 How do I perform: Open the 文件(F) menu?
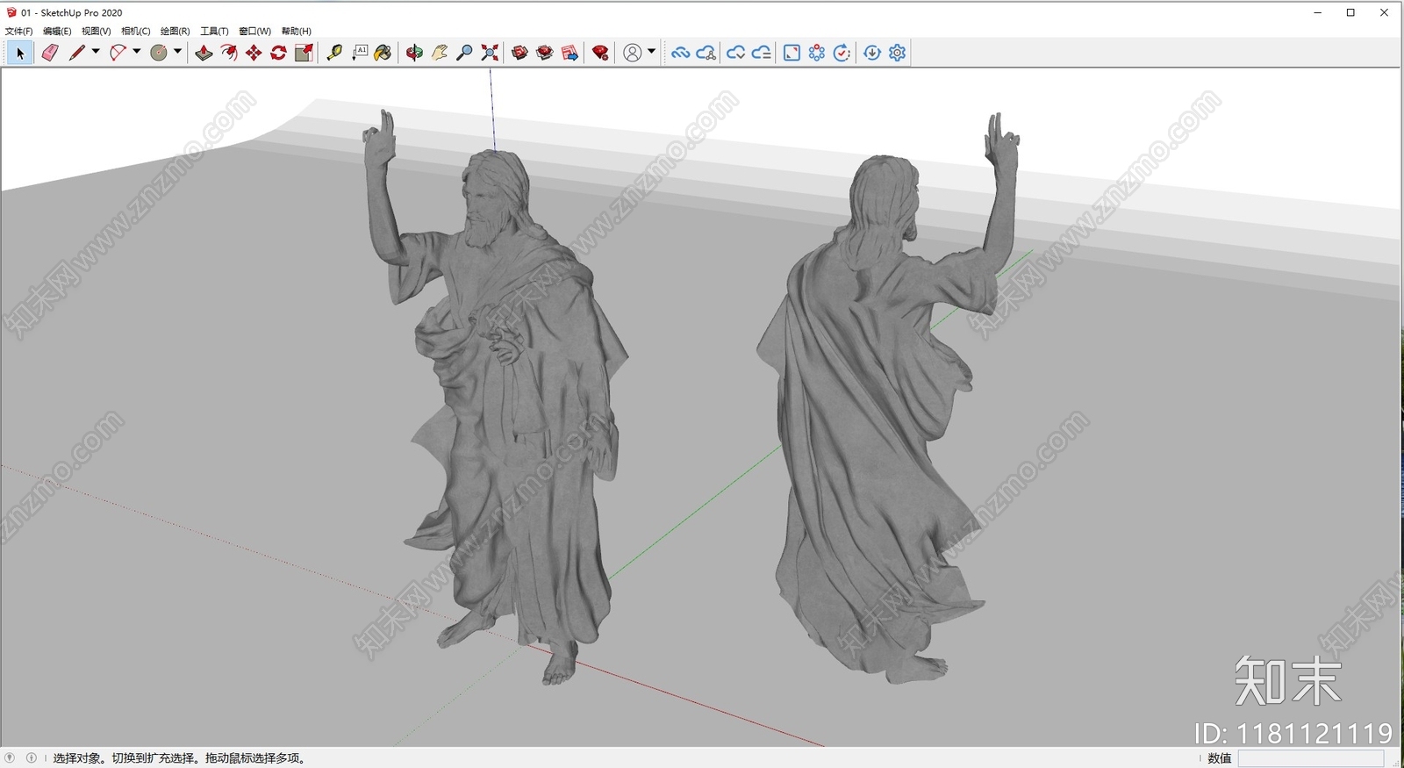coord(18,31)
